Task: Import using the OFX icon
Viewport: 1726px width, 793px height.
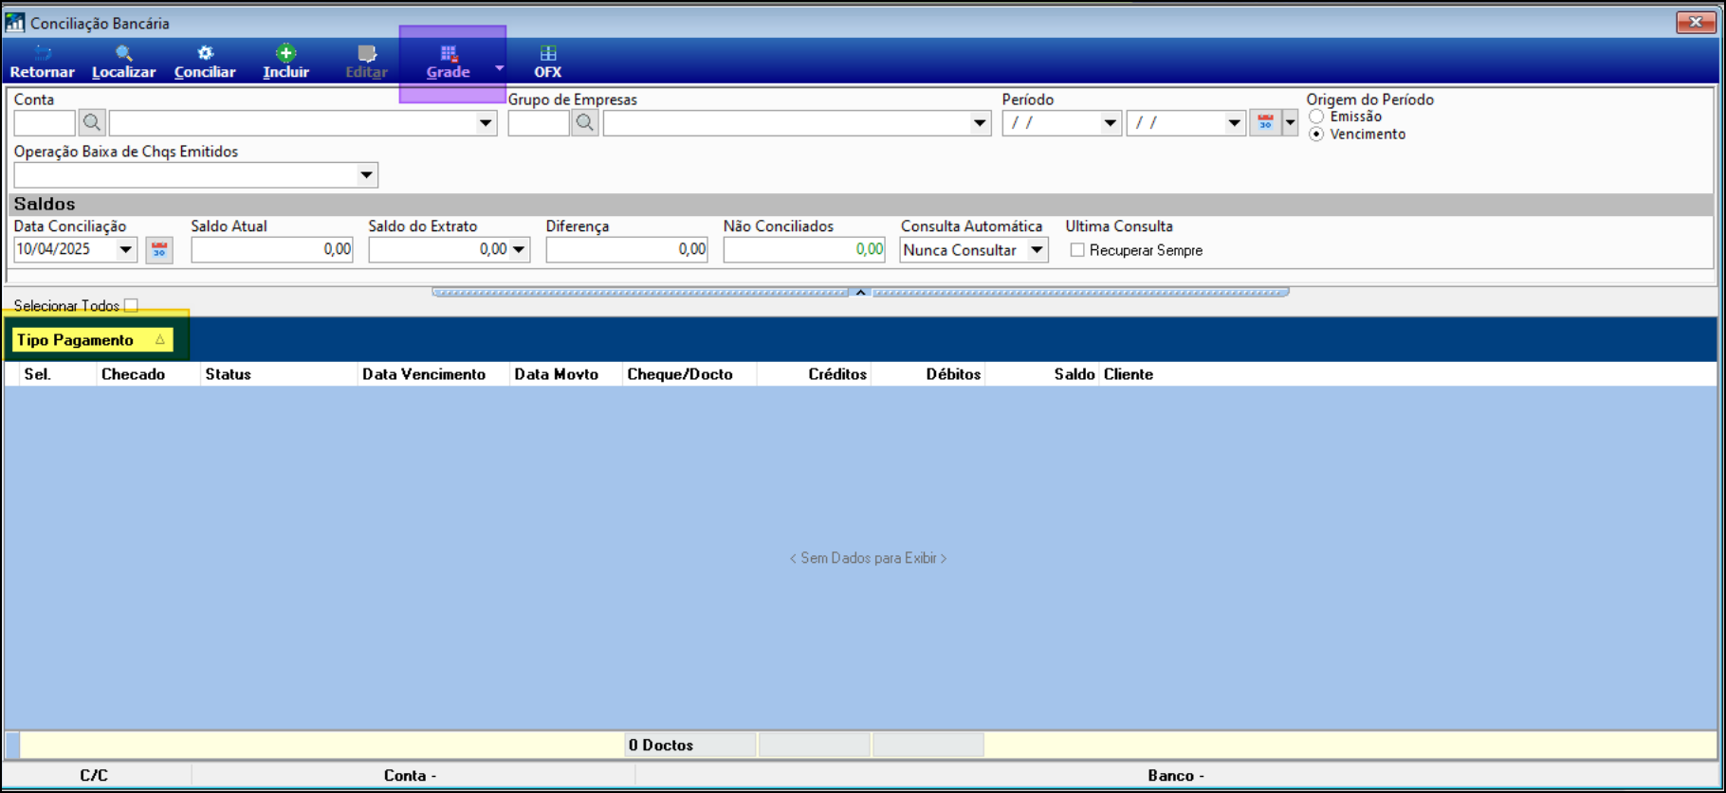Action: click(x=547, y=62)
